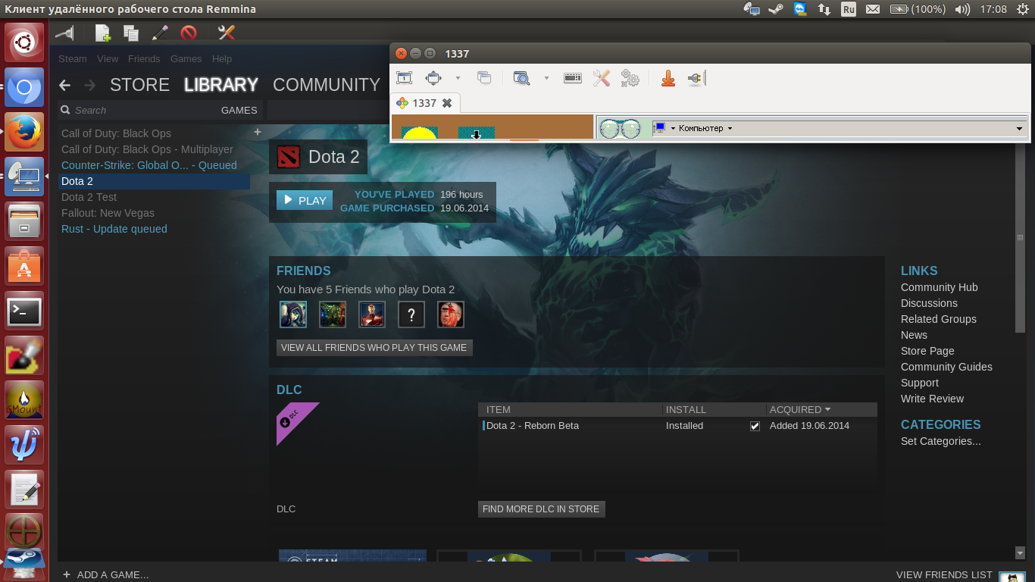
Task: Click the red Delete icon in Remmina toolbar
Action: (x=189, y=33)
